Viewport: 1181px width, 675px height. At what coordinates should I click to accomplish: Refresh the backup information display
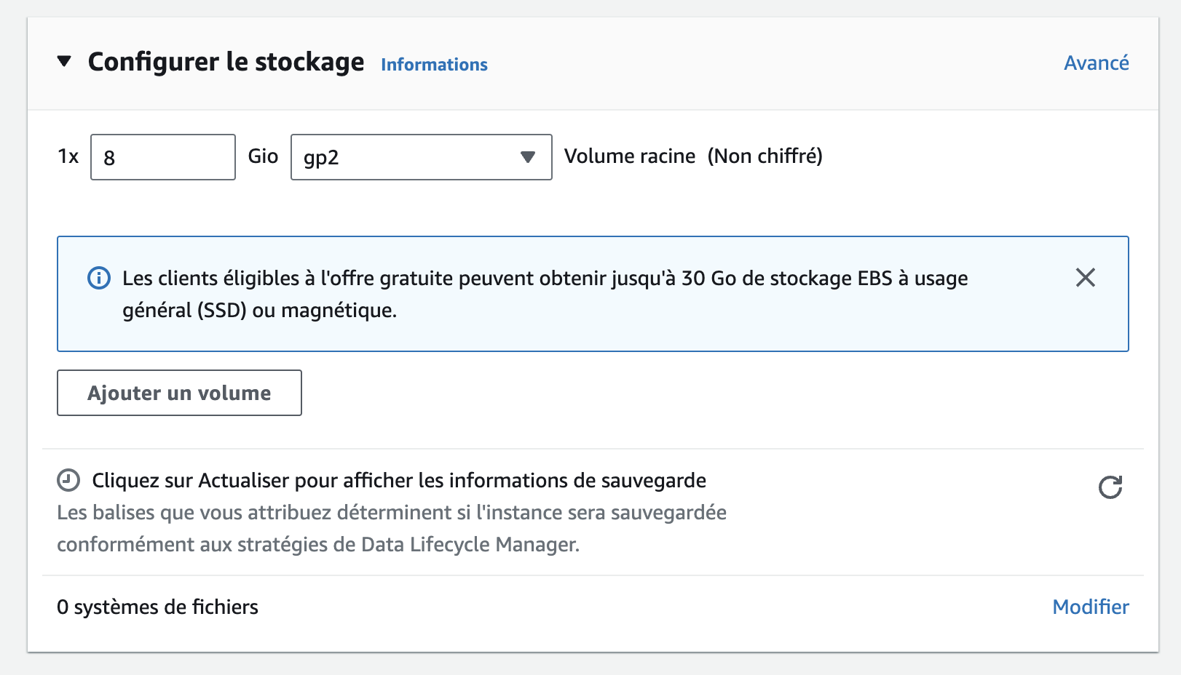[x=1108, y=487]
